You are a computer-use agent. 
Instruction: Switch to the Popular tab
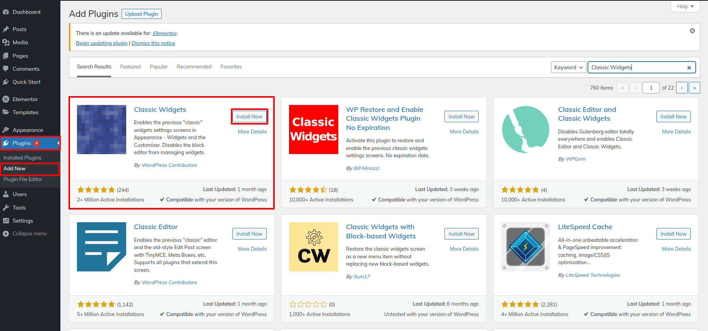[x=159, y=67]
